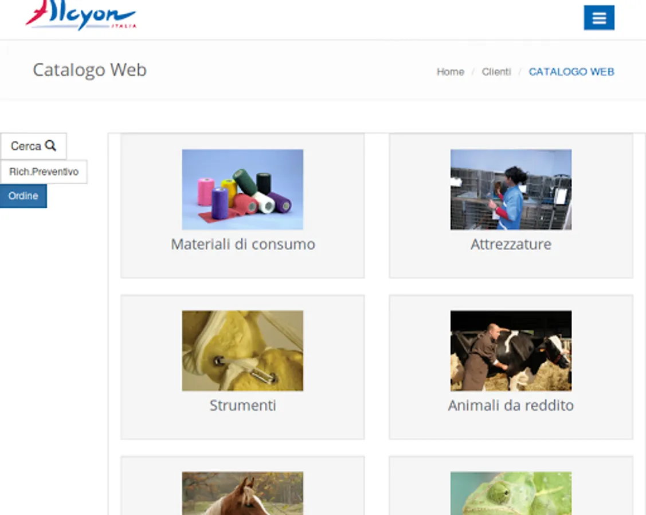Open the Attrezzature kennel thumbnail

point(511,189)
